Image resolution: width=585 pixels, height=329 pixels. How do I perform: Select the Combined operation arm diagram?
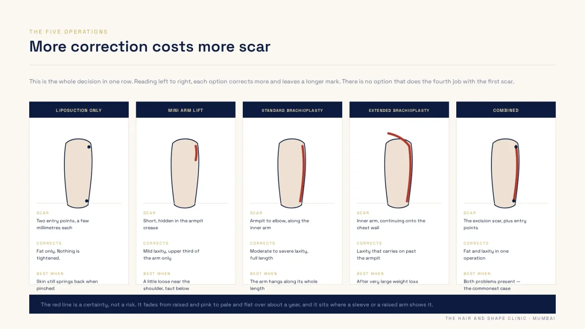[x=506, y=173]
